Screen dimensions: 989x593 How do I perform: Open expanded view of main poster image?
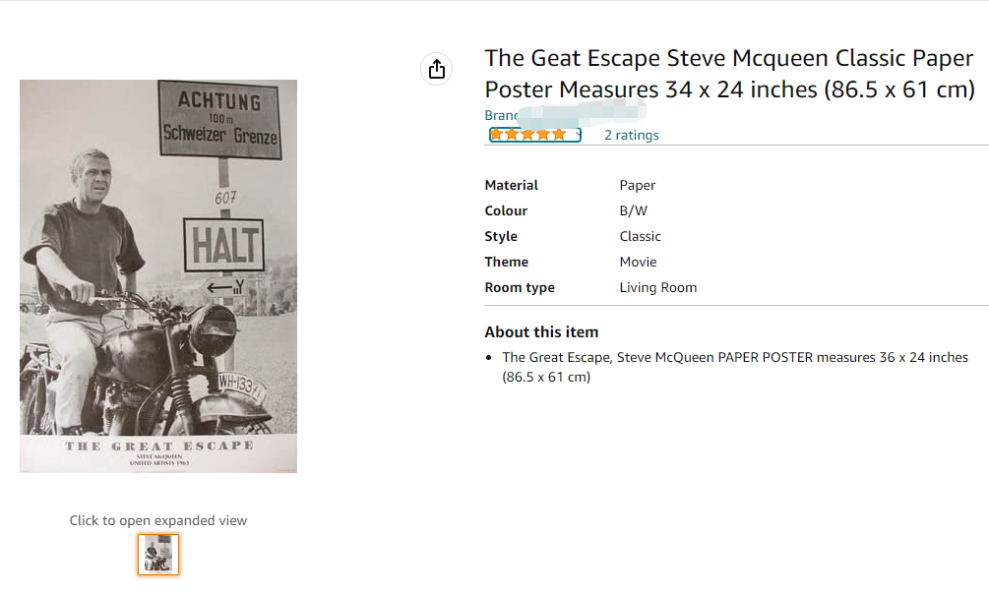[158, 275]
